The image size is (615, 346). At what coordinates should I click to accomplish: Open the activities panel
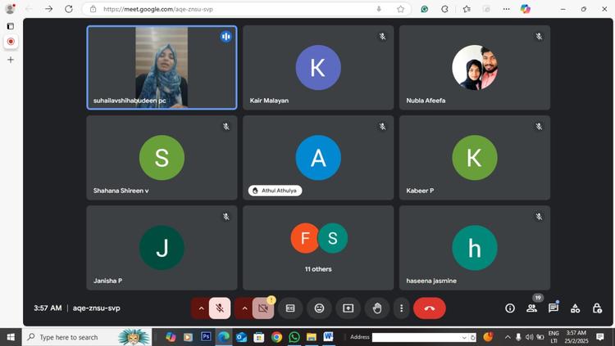pyautogui.click(x=575, y=308)
